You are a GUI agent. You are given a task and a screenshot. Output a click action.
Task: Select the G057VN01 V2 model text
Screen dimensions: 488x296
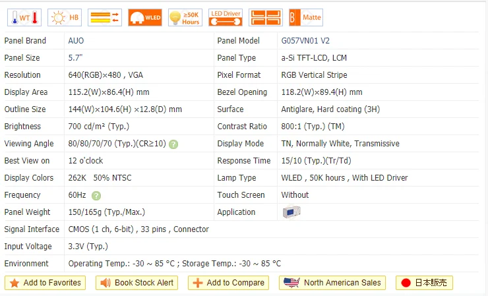tap(305, 41)
